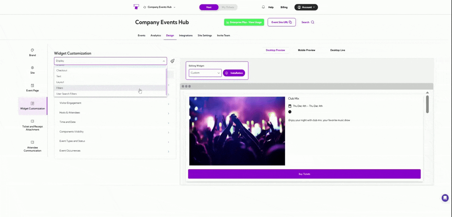Expand the Hosts & Attendees section
The image size is (452, 217).
click(115, 113)
